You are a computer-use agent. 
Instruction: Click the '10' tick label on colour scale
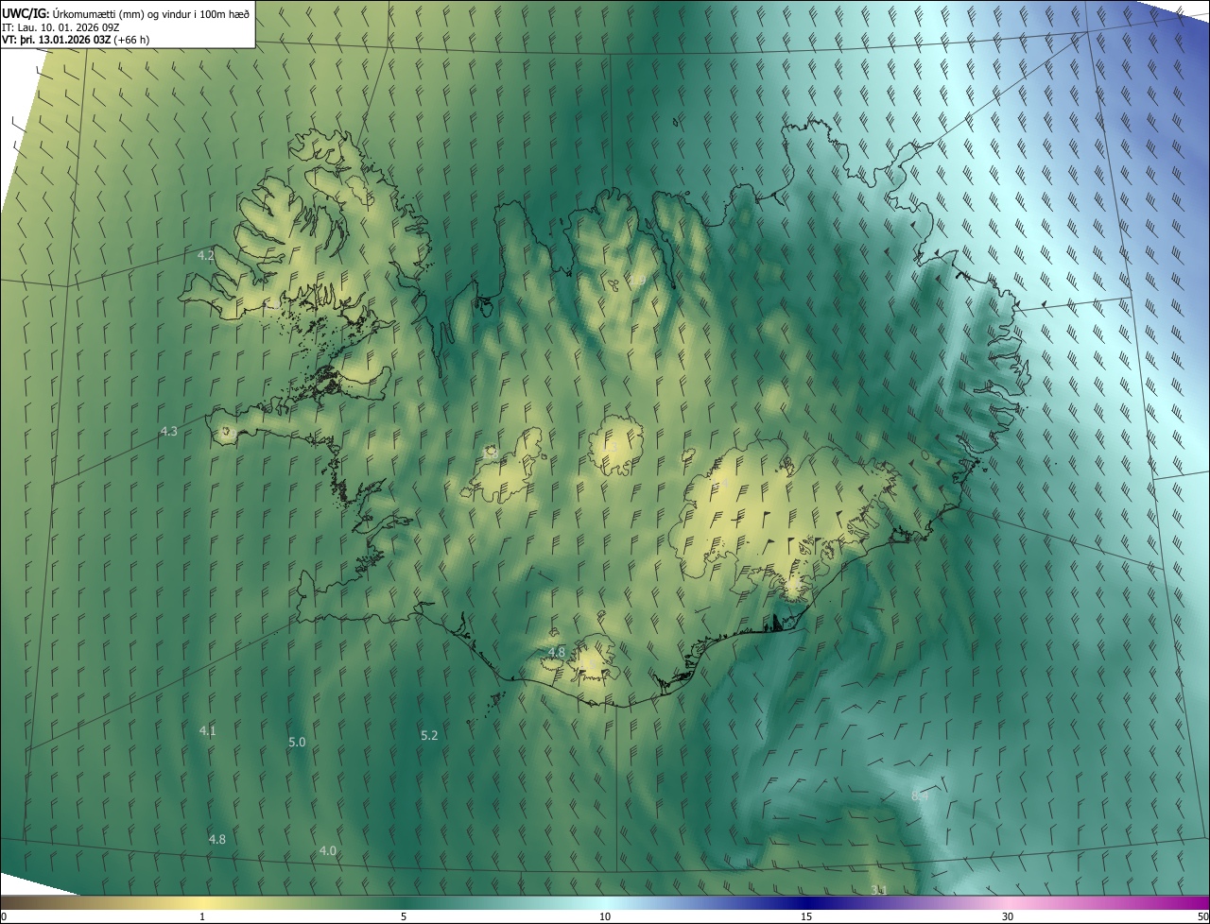point(605,916)
